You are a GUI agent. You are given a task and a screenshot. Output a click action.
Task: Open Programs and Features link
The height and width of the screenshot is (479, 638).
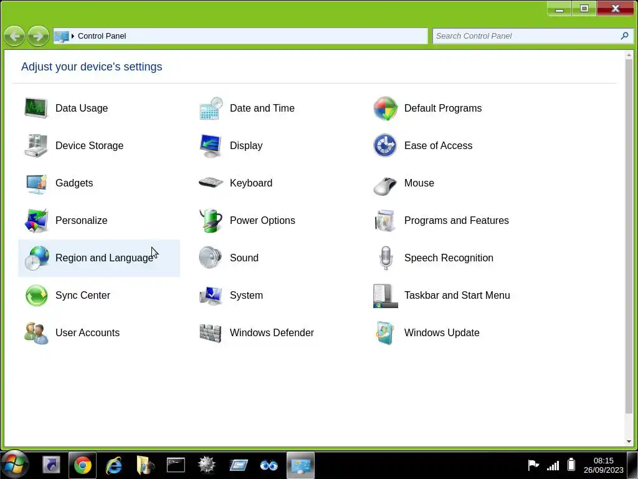point(457,220)
